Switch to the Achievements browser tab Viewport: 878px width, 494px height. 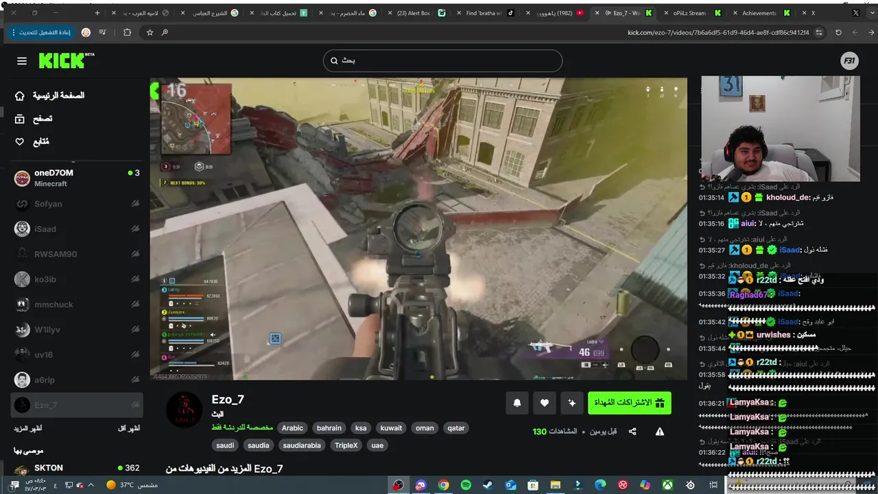click(760, 13)
